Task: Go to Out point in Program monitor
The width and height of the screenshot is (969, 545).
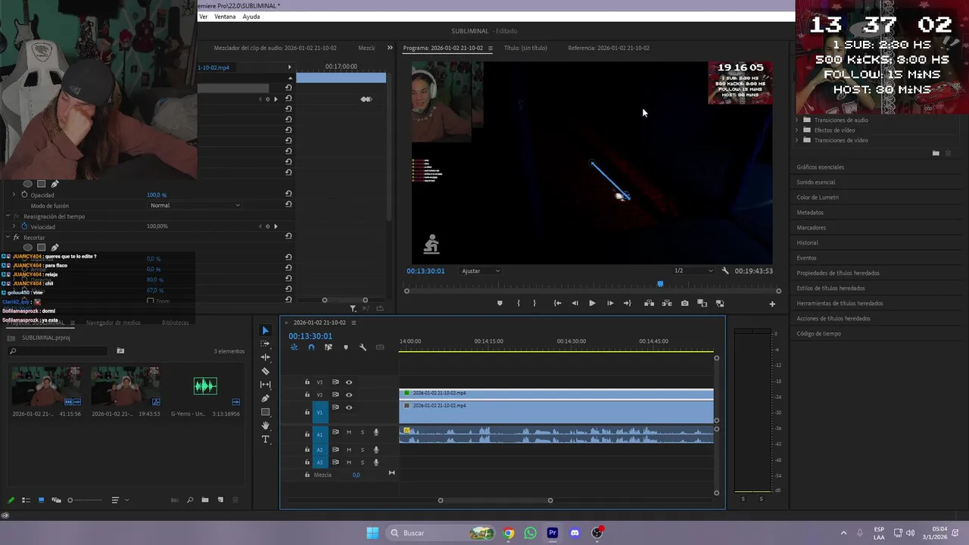Action: coord(627,304)
